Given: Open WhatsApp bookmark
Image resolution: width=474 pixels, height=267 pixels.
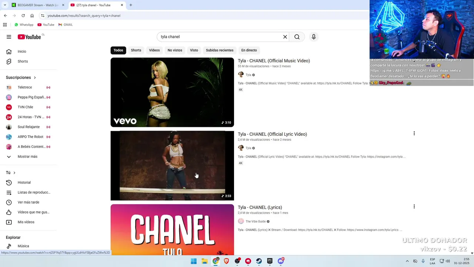Looking at the screenshot, I should 24,25.
